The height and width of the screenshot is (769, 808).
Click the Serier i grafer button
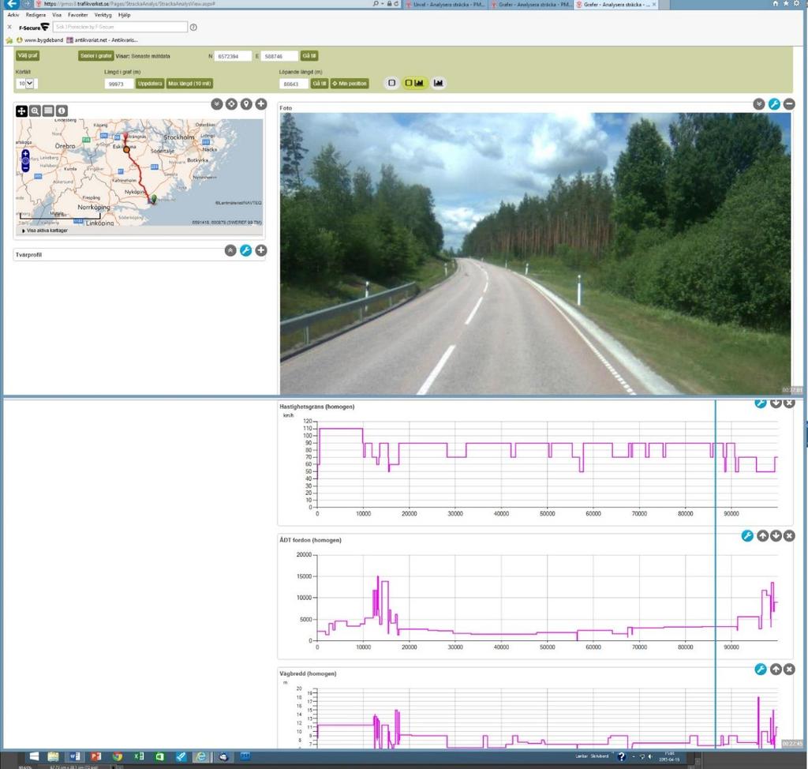click(x=95, y=56)
